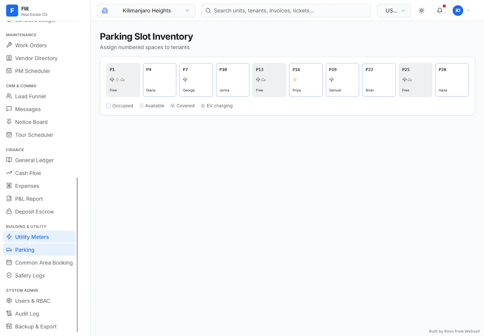
Task: Open the Messages section
Action: point(39,109)
